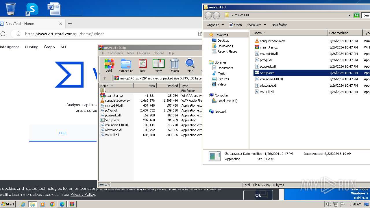Viewport: 370px width, 208px height.
Task: Select Local Disk (C:) in navigation pane
Action: 227,101
